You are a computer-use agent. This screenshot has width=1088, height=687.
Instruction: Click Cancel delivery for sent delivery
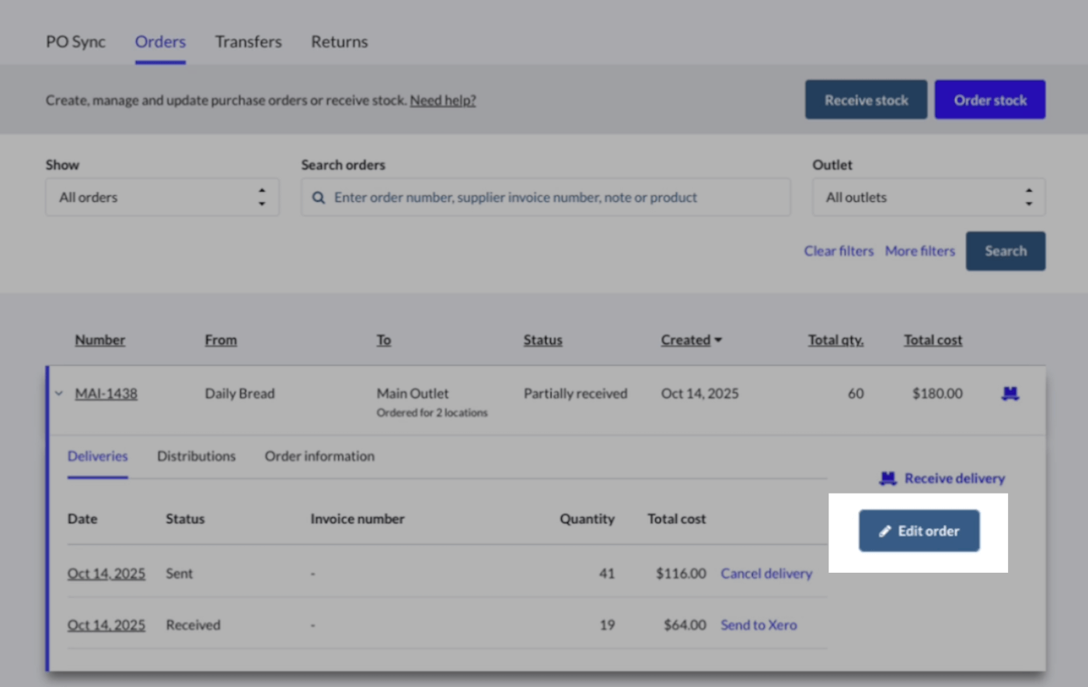pos(765,574)
